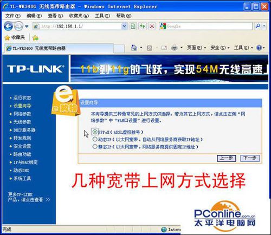Click the printer icon in command bar

coord(175,48)
